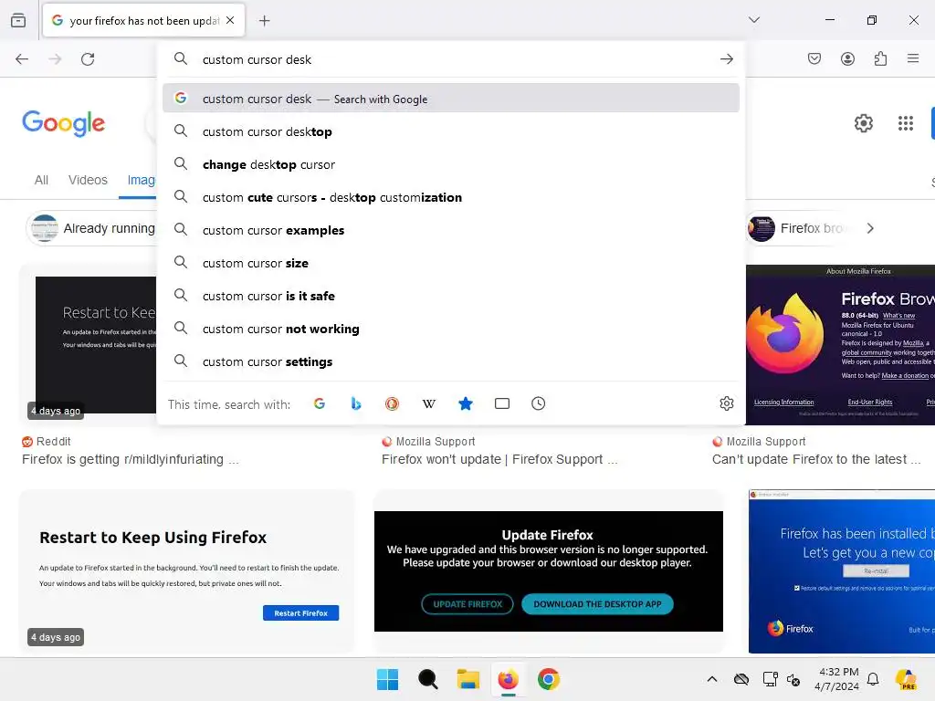Choose the 'custom cursor desktop' suggestion

[451, 131]
